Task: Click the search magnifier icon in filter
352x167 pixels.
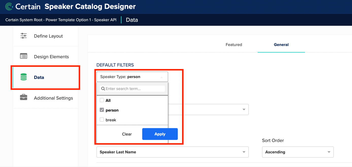Action: pyautogui.click(x=103, y=89)
